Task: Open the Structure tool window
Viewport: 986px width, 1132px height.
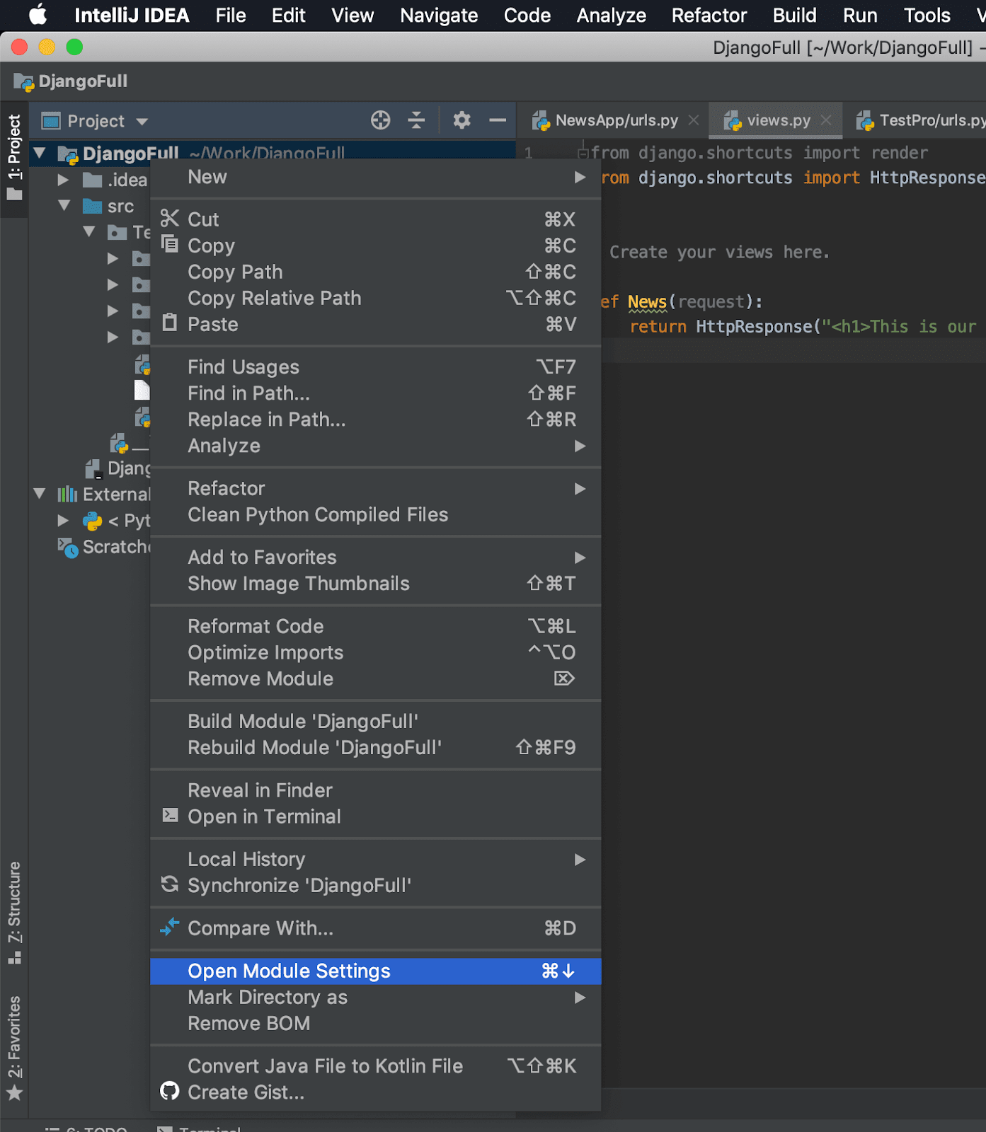Action: click(x=14, y=913)
